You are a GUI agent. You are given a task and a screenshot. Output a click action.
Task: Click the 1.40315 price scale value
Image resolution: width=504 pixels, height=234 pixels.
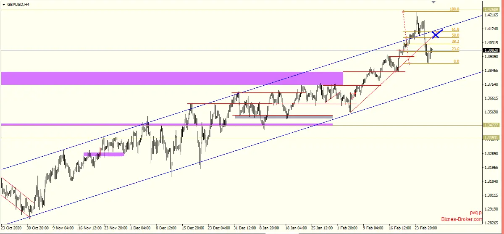tap(491, 43)
